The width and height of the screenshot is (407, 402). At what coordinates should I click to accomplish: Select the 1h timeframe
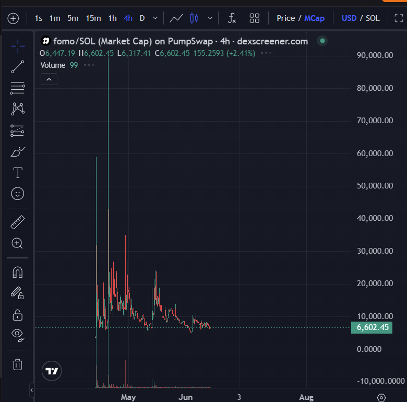pyautogui.click(x=112, y=18)
